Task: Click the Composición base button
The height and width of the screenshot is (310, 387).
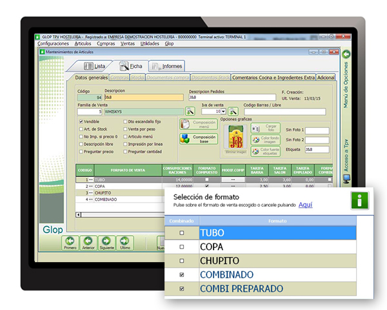Action: point(199,139)
